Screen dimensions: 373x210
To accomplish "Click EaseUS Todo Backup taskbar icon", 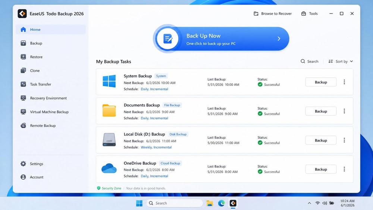I will 233,203.
